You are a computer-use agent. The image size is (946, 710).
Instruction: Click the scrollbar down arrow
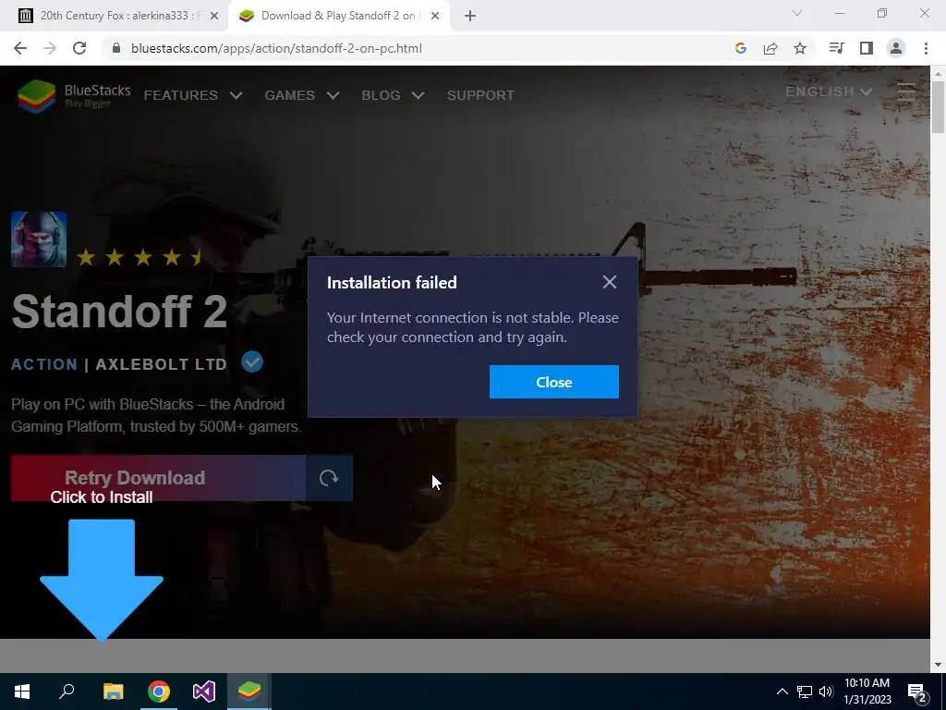(938, 665)
